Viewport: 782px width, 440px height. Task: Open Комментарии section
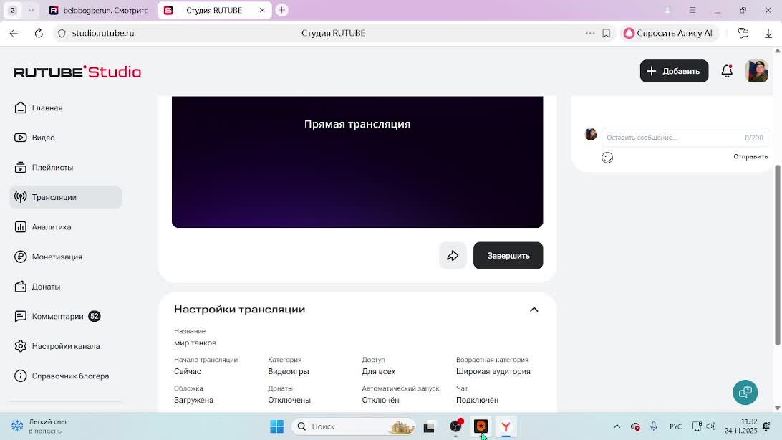65,316
